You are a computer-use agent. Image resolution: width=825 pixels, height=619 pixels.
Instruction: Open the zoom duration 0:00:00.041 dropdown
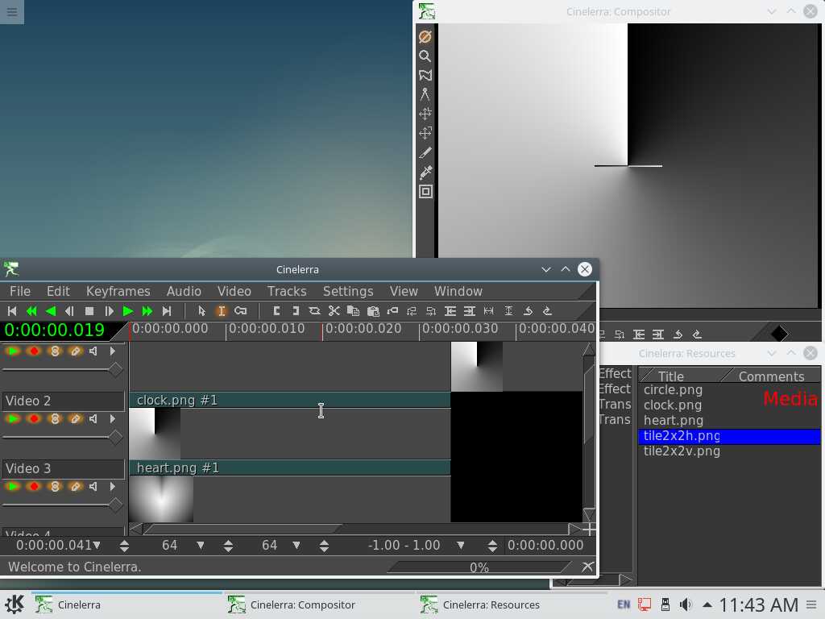tap(97, 546)
